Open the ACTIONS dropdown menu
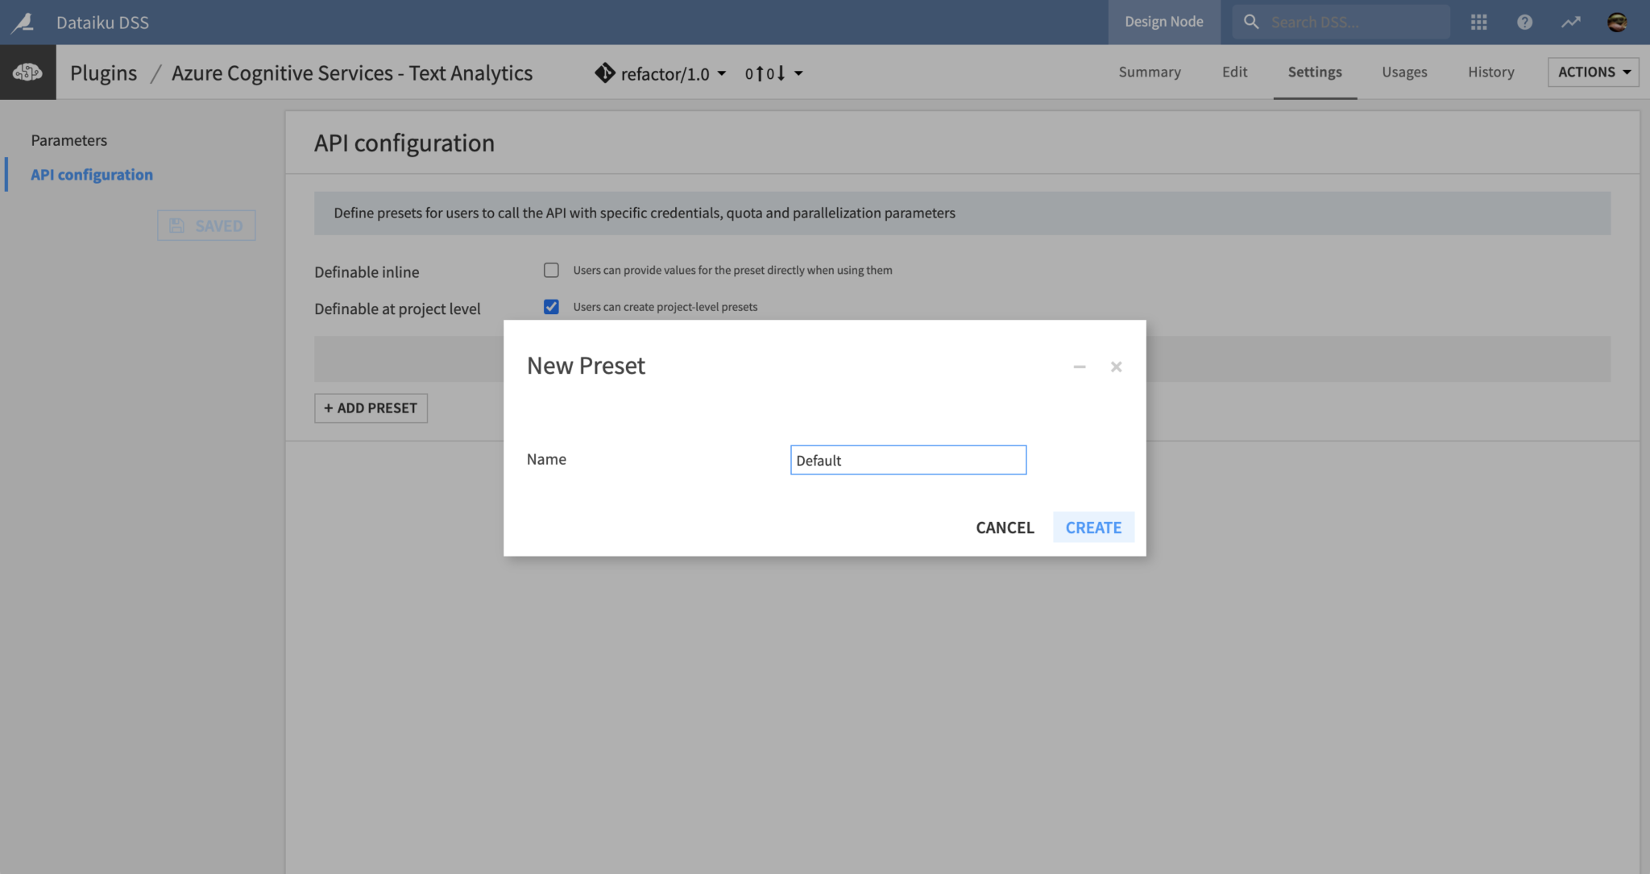Viewport: 1650px width, 874px height. (x=1592, y=72)
